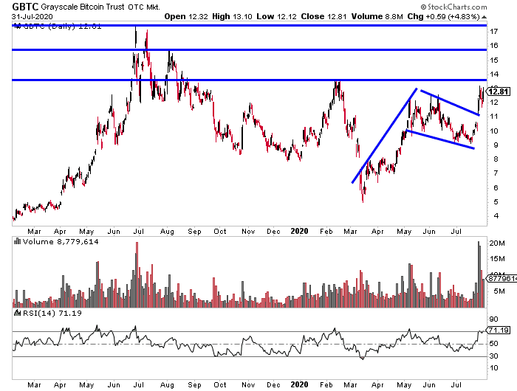Click the Open 12.32 value
The image size is (517, 391).
pyautogui.click(x=186, y=16)
